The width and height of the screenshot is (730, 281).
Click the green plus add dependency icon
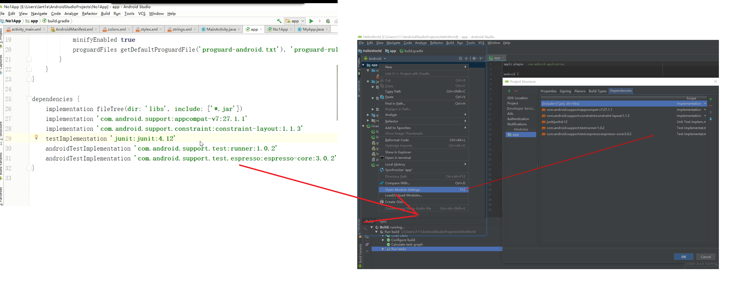[711, 99]
